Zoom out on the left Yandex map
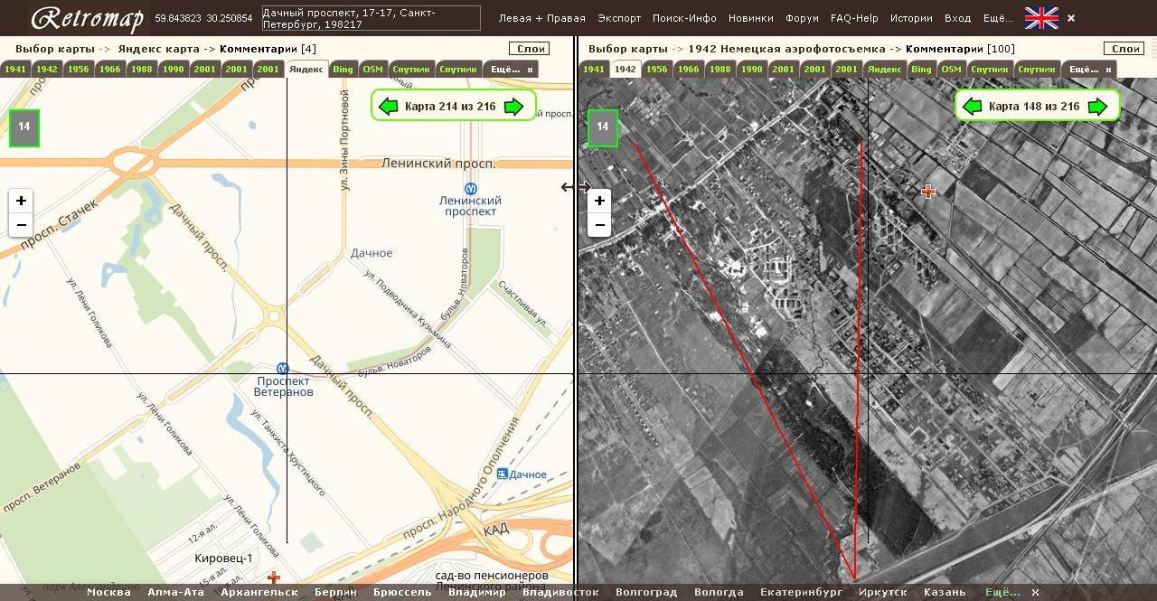The width and height of the screenshot is (1157, 601). pos(21,225)
